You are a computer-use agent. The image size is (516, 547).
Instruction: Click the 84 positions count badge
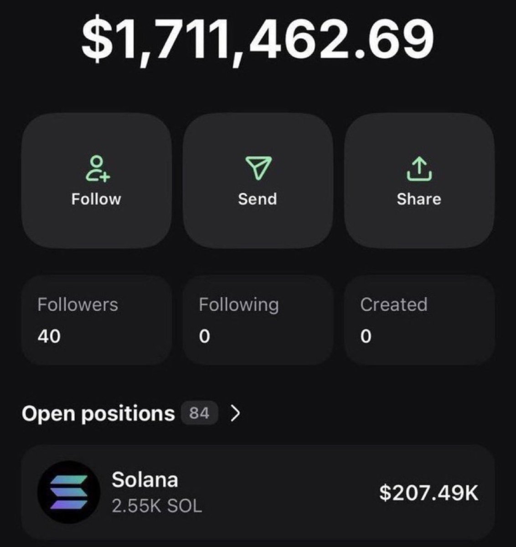(200, 413)
